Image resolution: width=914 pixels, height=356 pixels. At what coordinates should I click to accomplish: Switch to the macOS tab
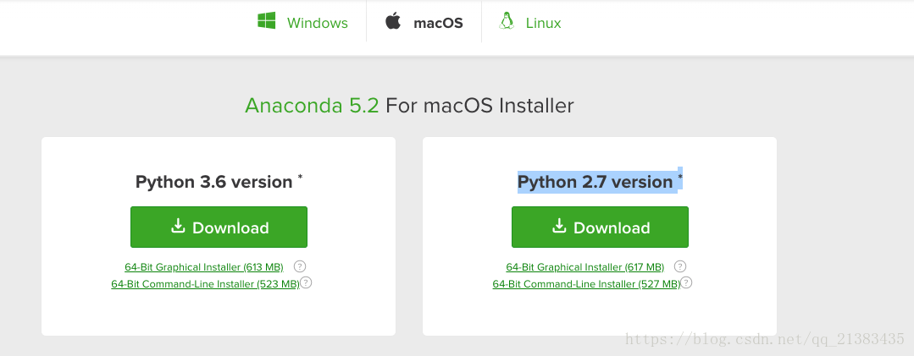click(424, 22)
